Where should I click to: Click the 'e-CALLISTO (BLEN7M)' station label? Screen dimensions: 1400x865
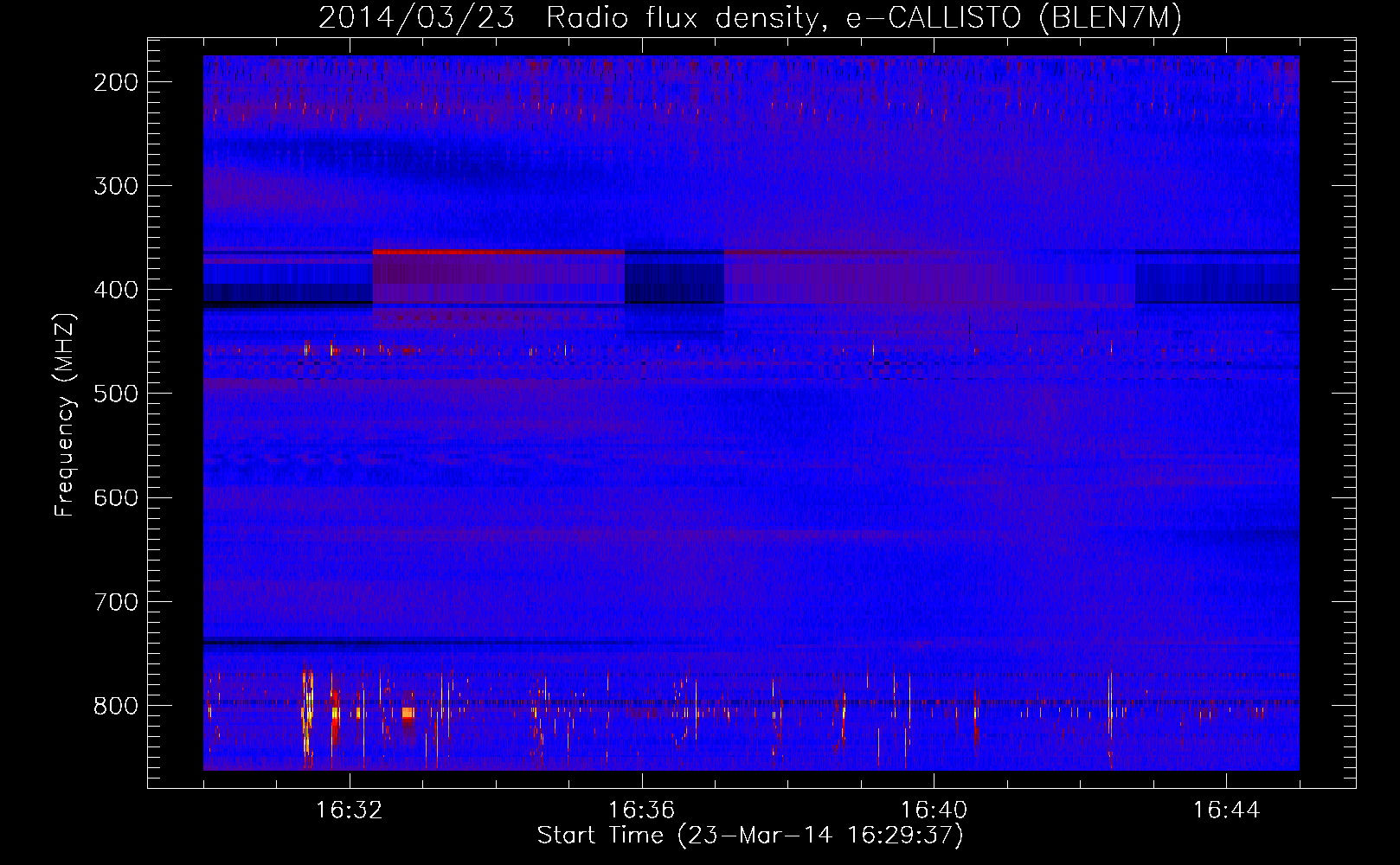click(x=1013, y=17)
